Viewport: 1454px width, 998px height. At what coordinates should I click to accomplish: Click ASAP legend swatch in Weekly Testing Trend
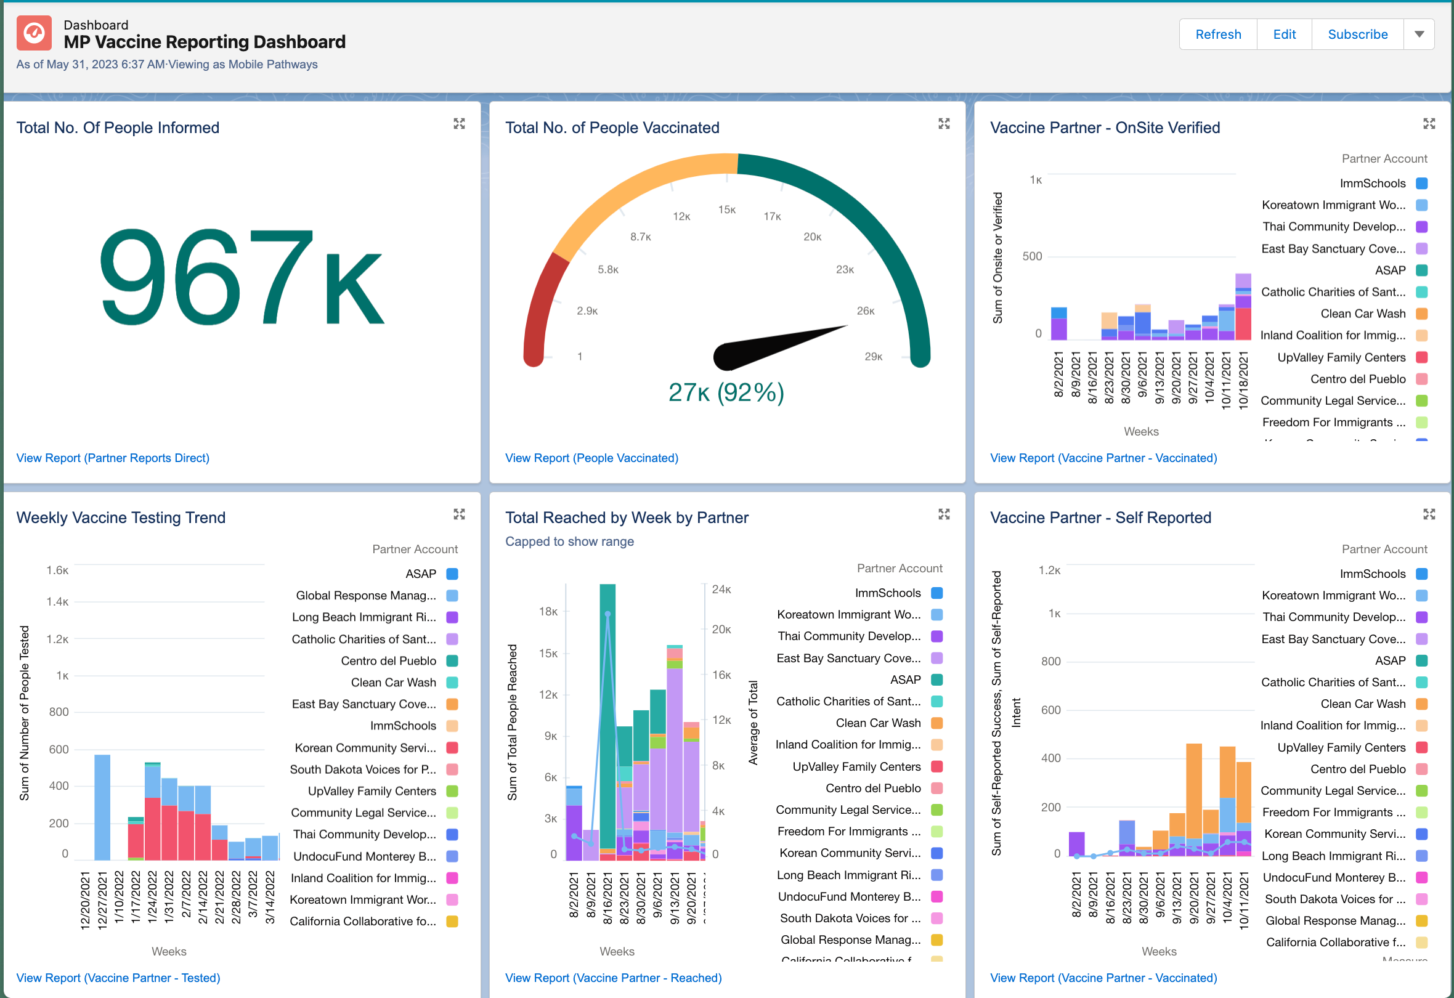[x=452, y=574]
